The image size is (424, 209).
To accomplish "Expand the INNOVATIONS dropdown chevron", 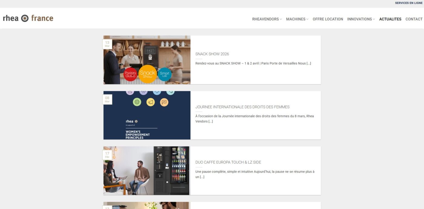I will (x=374, y=19).
